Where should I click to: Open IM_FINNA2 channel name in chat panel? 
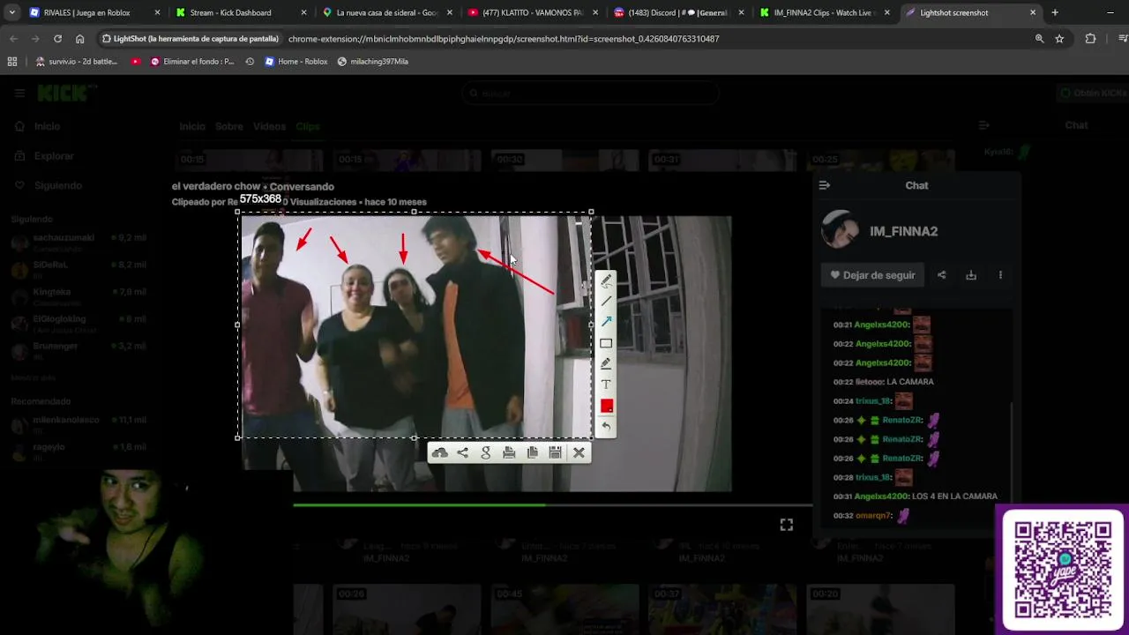pos(903,231)
